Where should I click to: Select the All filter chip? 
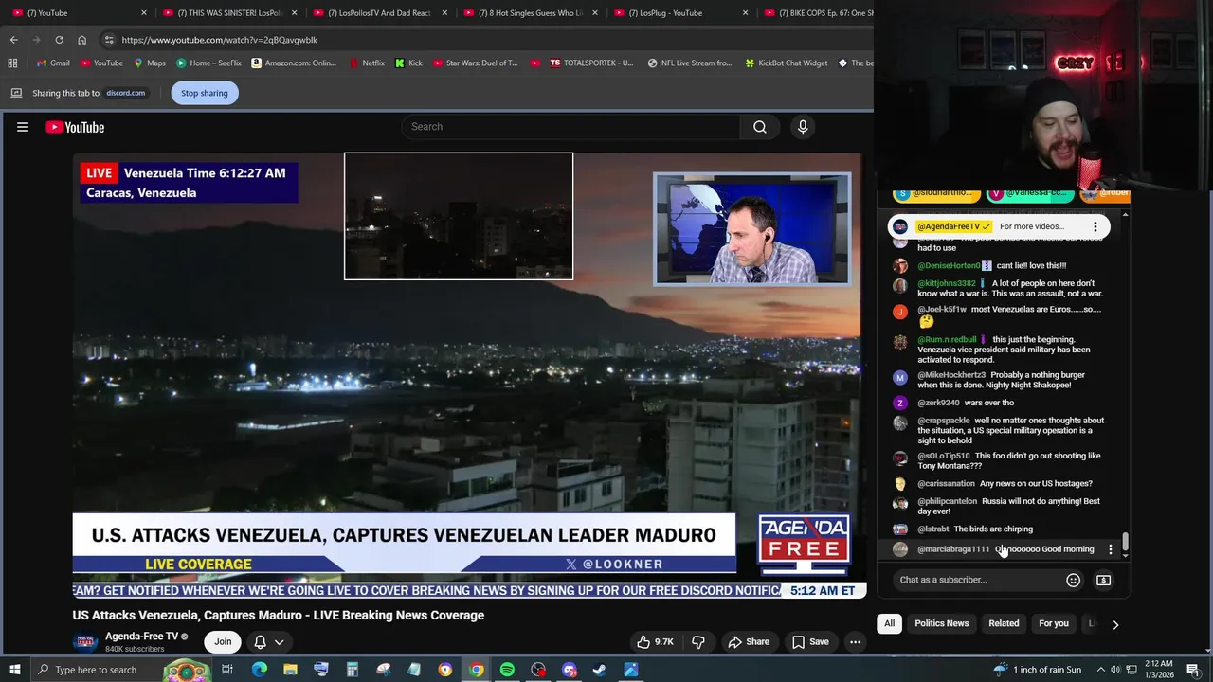(x=889, y=624)
